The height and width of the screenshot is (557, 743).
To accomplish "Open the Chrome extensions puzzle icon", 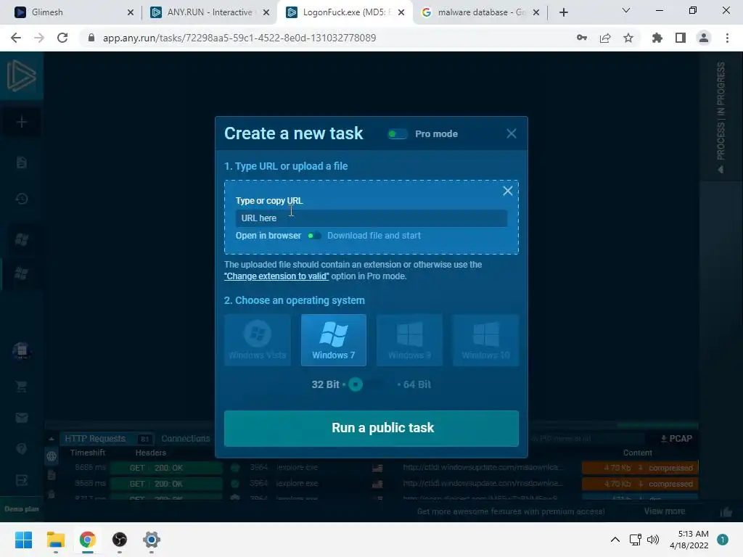I will click(x=657, y=38).
